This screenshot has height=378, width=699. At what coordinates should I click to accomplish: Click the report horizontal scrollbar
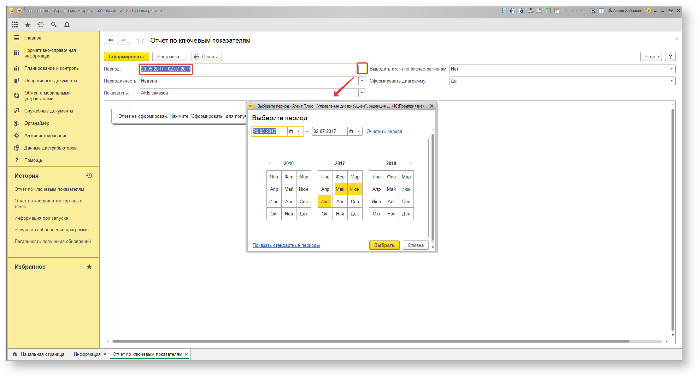[371, 341]
